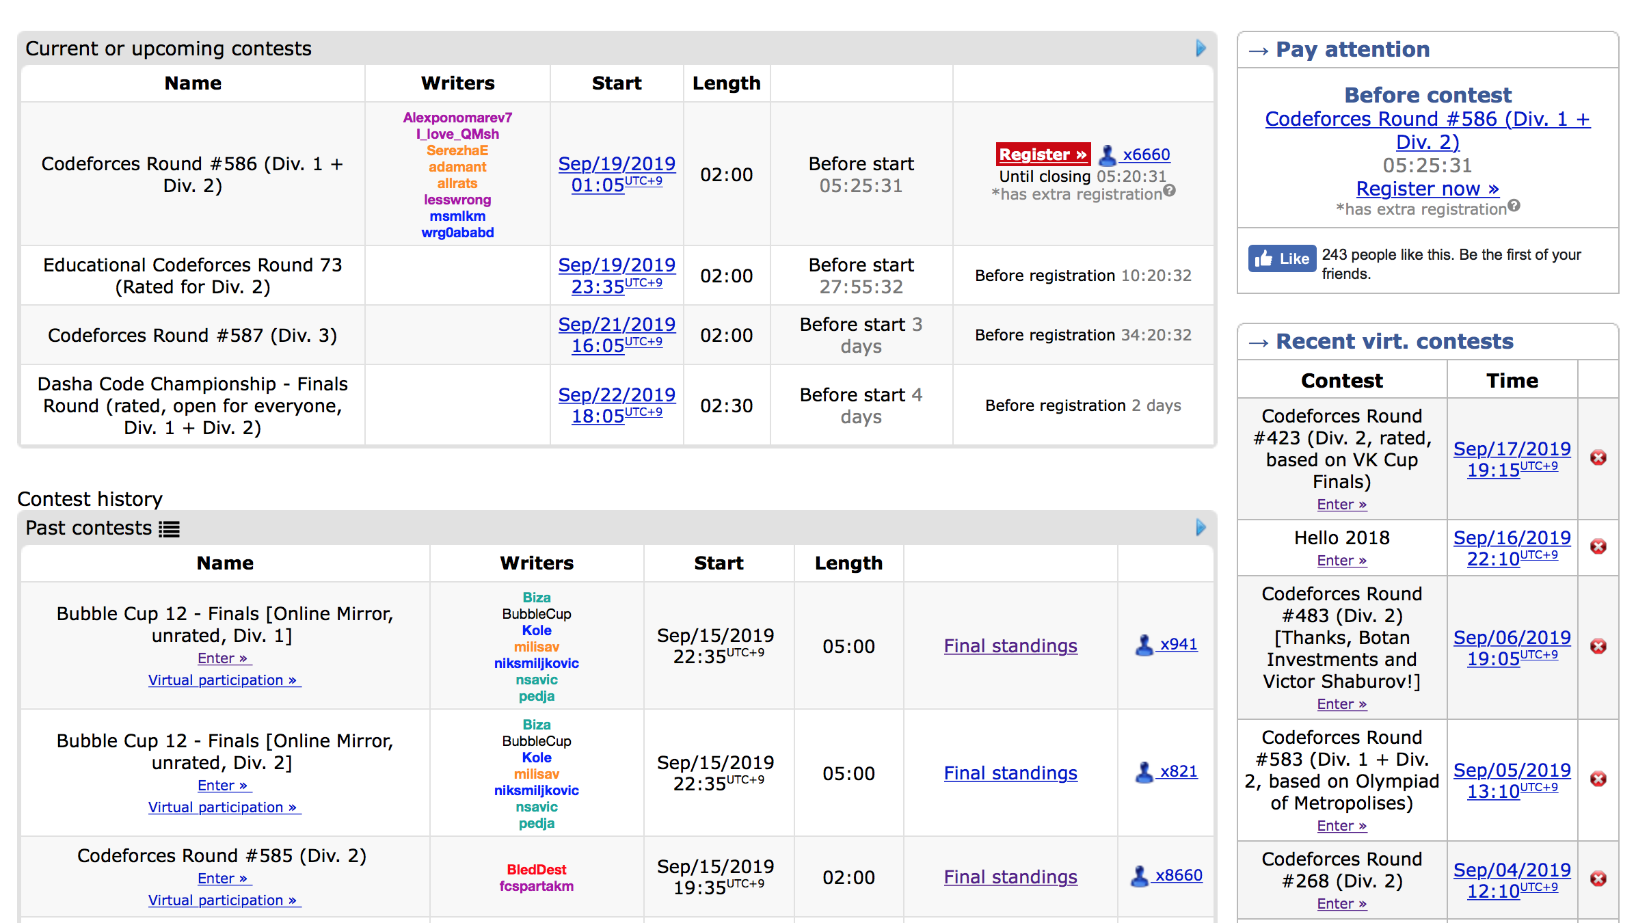
Task: Open writer adamant's profile
Action: pos(457,167)
